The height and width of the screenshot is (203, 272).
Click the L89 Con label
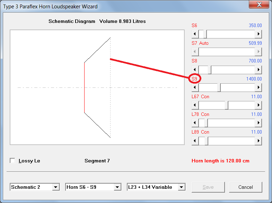(200, 132)
